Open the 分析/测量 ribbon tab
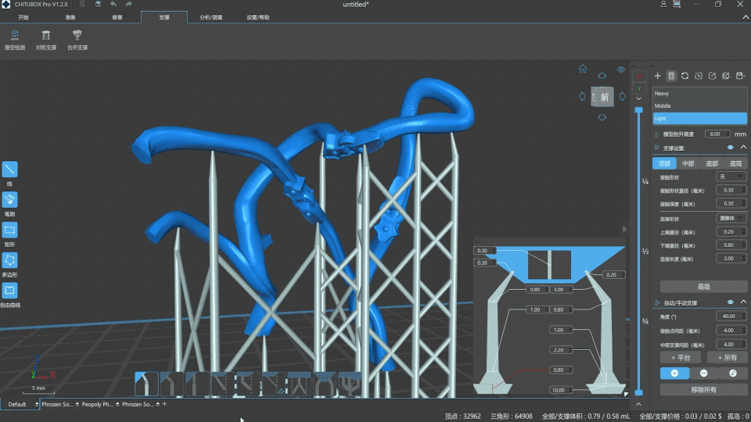Viewport: 751px width, 422px height. point(210,17)
